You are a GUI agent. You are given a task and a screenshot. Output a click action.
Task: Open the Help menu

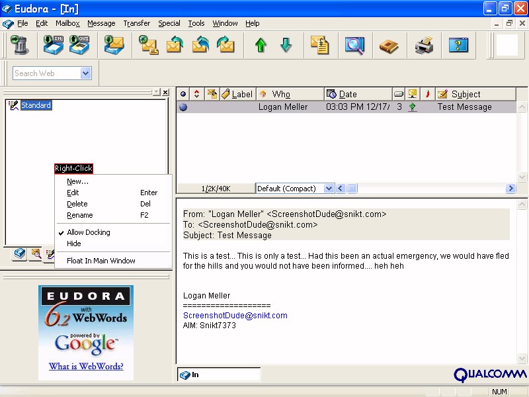(x=253, y=23)
